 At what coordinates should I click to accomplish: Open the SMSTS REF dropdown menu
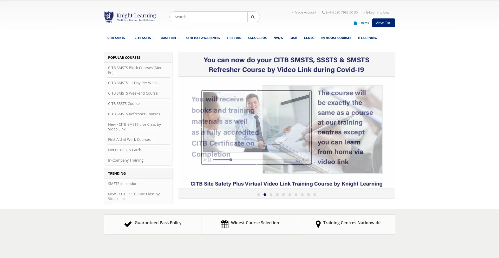click(x=170, y=38)
